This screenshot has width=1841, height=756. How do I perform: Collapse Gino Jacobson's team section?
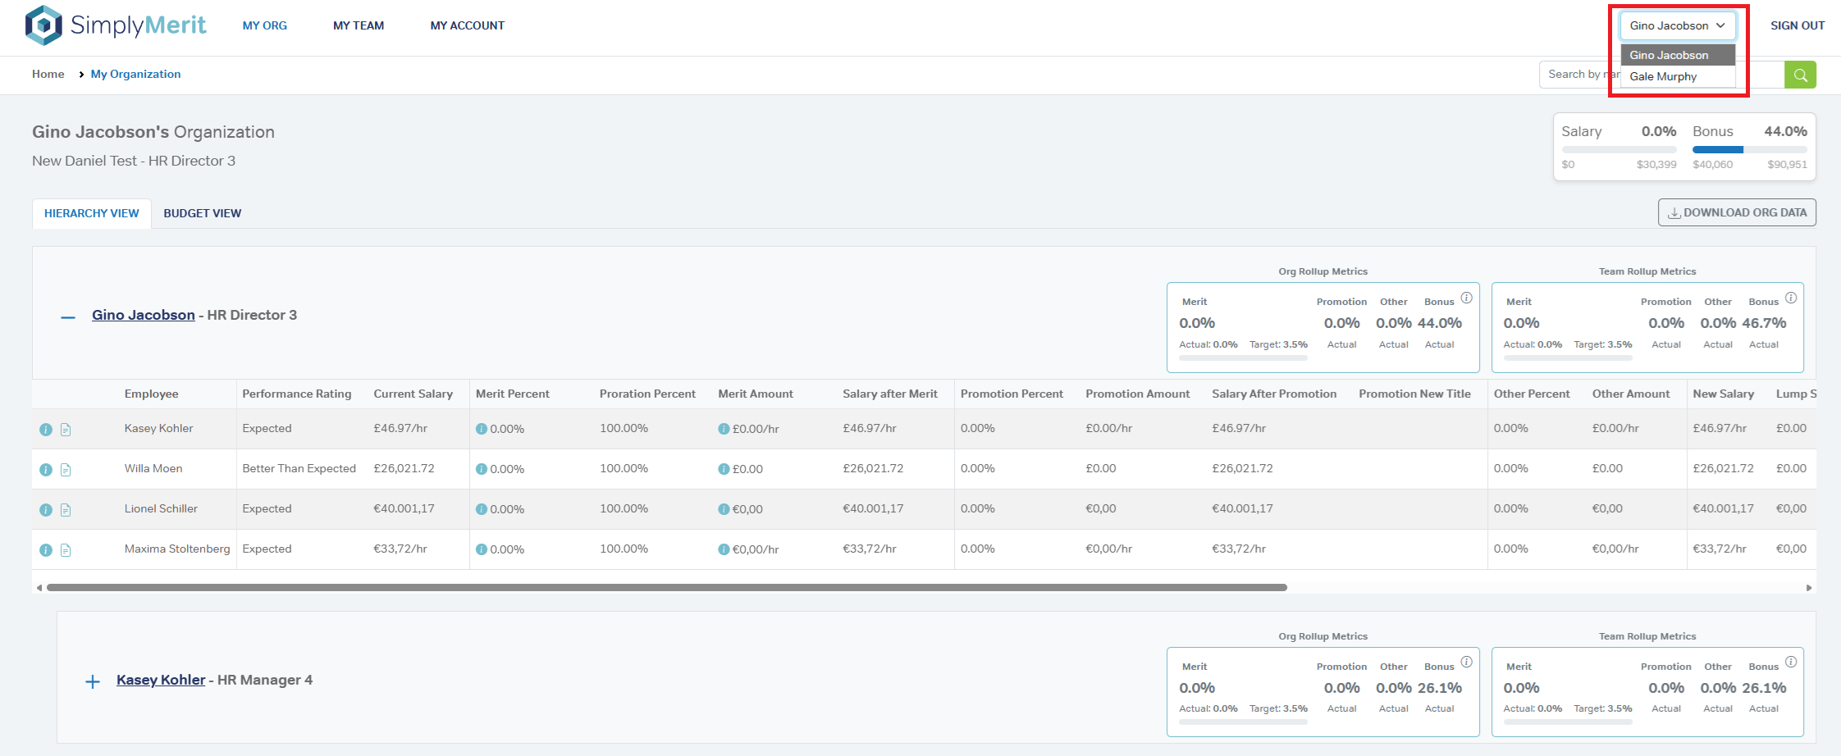coord(68,317)
